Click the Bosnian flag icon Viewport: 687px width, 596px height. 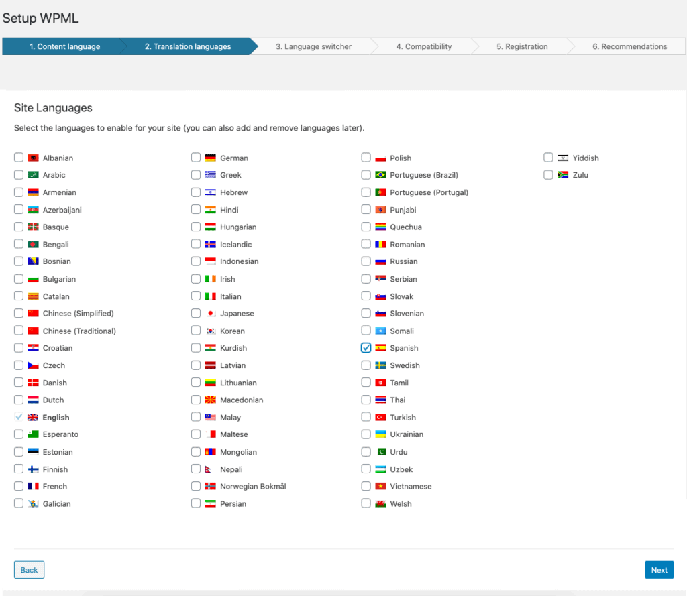[x=34, y=261]
